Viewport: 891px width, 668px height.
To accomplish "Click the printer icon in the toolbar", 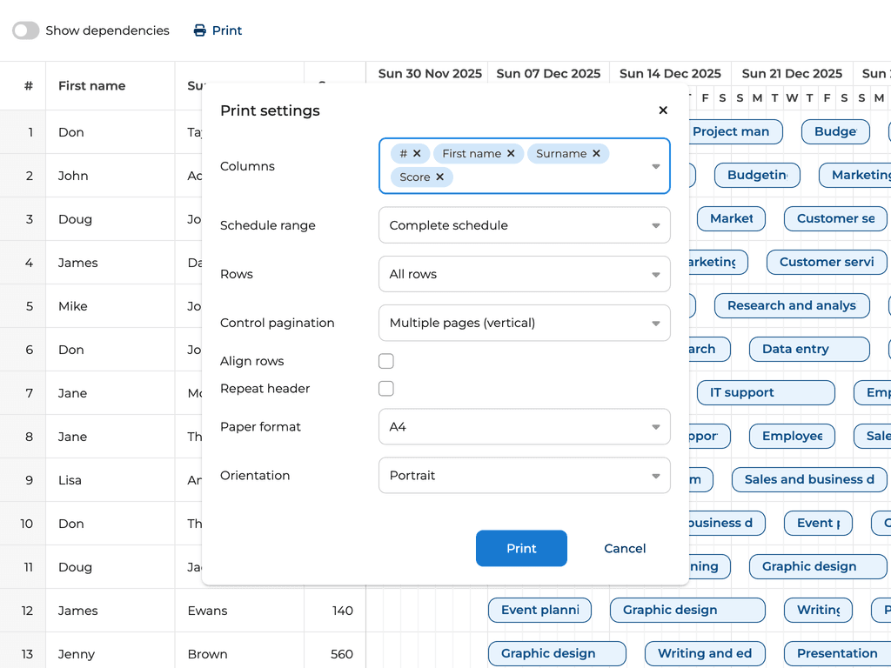I will 200,30.
